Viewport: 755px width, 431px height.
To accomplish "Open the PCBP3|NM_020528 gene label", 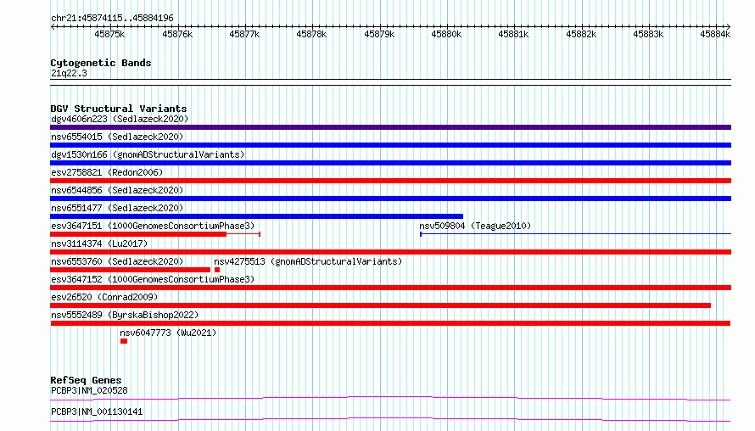I will click(x=89, y=390).
